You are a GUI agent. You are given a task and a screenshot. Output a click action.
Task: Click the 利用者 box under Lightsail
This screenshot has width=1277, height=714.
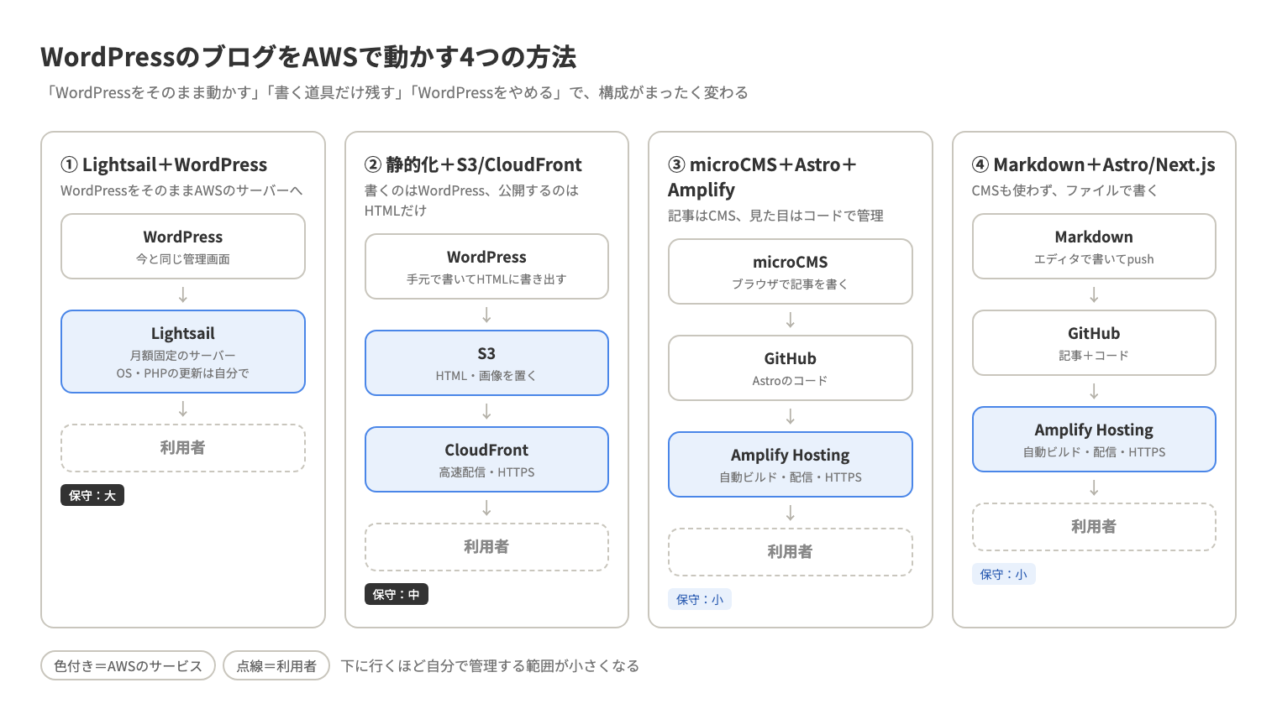pos(183,448)
